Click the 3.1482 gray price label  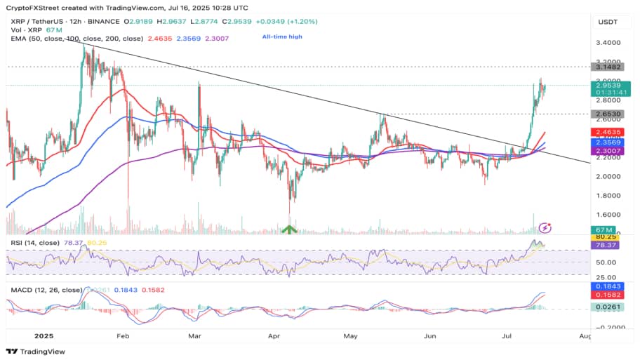(607, 67)
